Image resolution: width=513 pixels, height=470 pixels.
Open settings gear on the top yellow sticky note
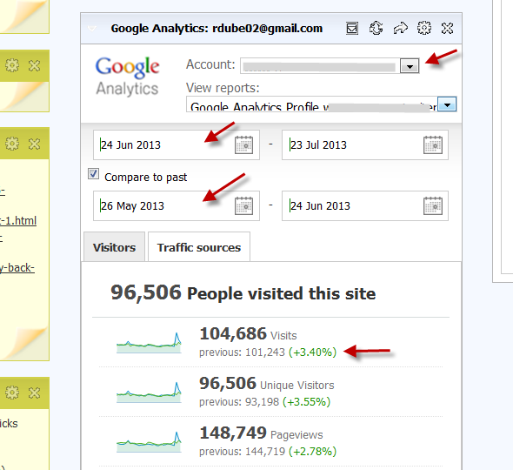click(x=12, y=65)
